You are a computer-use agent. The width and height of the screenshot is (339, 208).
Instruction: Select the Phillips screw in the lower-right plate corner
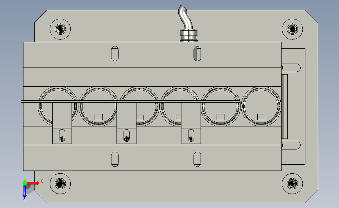292,184
